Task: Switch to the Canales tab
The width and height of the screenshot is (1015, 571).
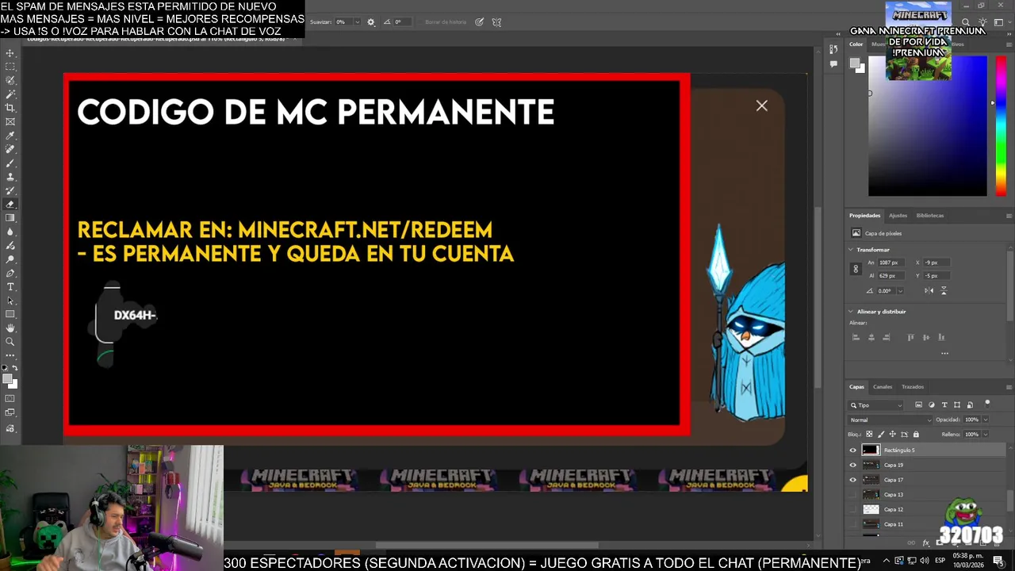Action: coord(883,387)
